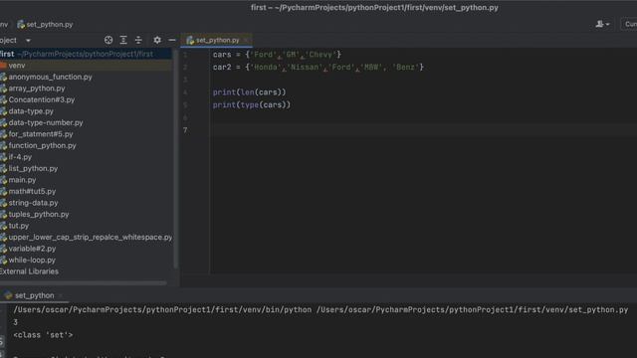Image resolution: width=637 pixels, height=358 pixels.
Task: Open list_python.py file
Action: (x=33, y=168)
